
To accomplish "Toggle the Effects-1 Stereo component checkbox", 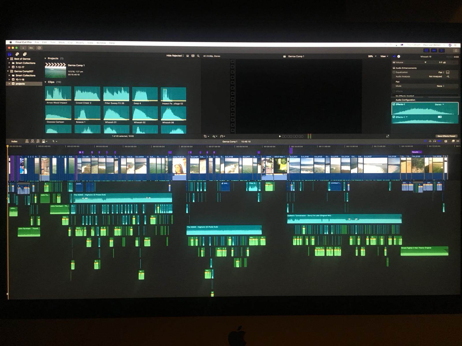I will (394, 104).
